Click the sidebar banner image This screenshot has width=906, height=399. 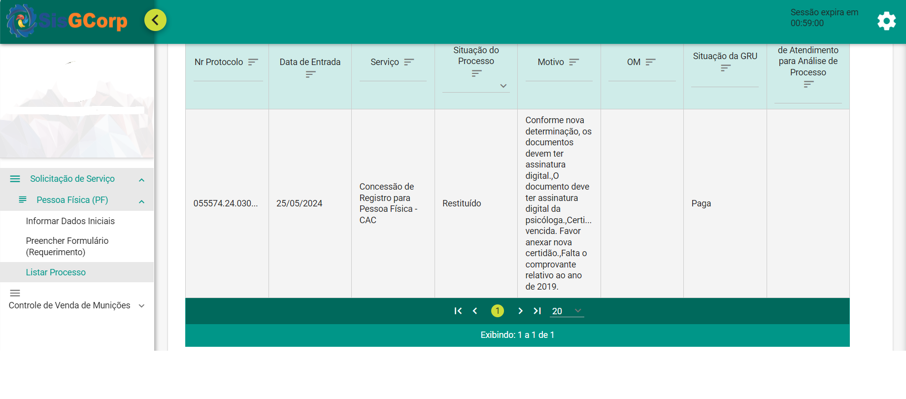(77, 101)
